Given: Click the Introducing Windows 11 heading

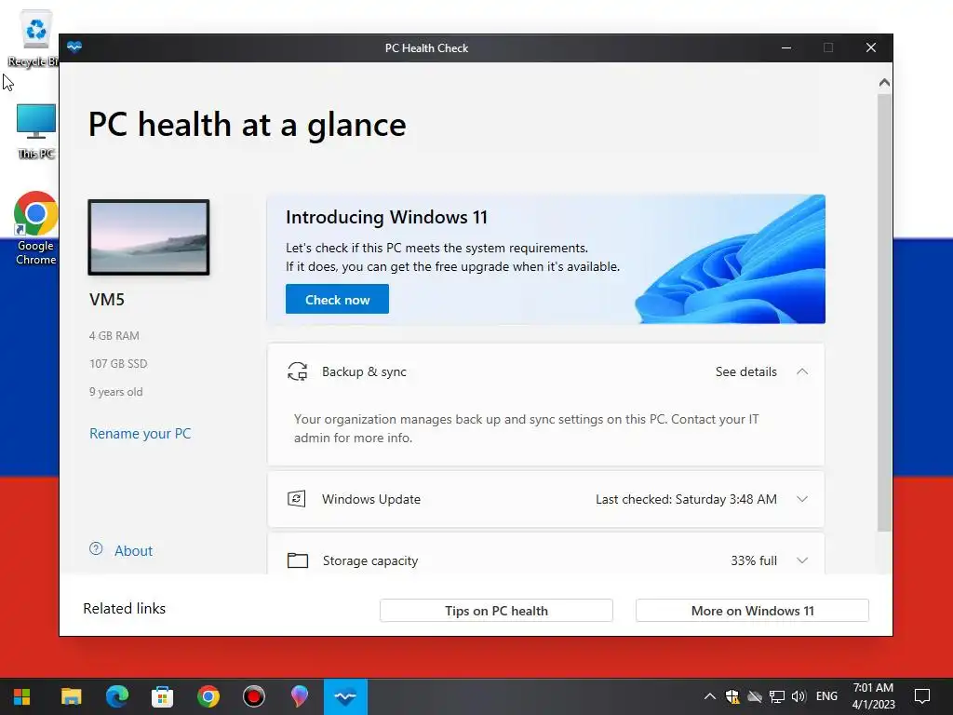Looking at the screenshot, I should click(x=386, y=217).
